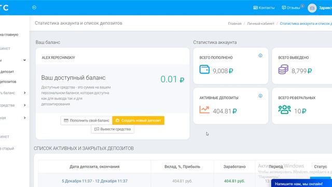Open Контакты link in top bar

264,8
